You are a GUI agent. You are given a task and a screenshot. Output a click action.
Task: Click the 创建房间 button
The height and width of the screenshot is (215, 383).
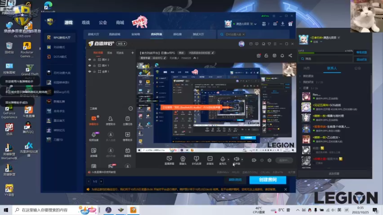pyautogui.click(x=268, y=180)
